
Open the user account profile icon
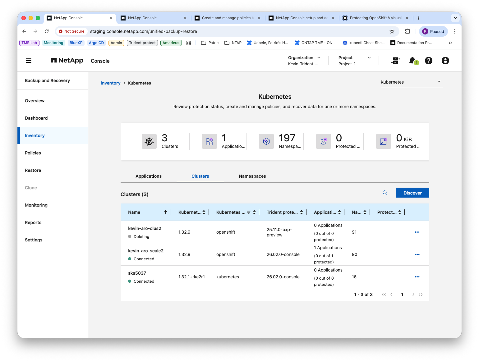[x=445, y=61]
